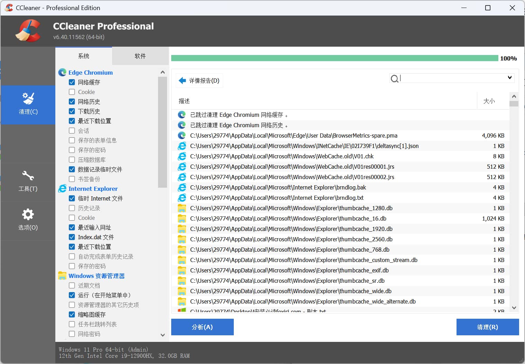The width and height of the screenshot is (525, 364).
Task: Click the CCleaner icon in title bar
Action: [x=9, y=8]
